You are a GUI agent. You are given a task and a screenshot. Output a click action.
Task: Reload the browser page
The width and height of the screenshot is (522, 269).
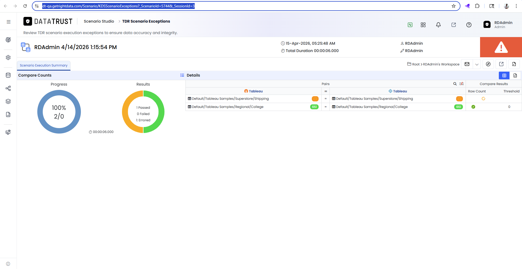point(25,6)
